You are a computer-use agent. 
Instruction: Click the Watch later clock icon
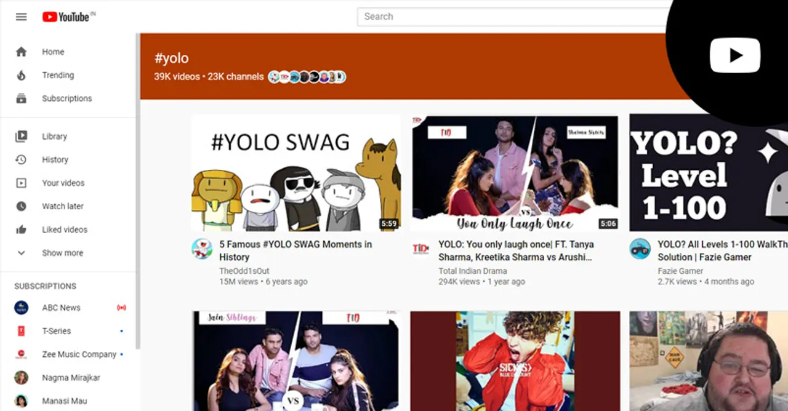[x=21, y=206]
